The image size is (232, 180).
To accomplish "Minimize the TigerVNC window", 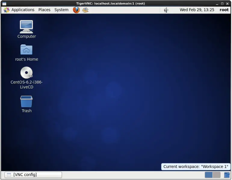I will point(217,4).
